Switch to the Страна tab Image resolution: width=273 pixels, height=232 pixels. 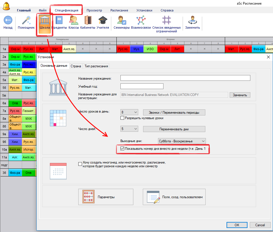tap(76, 66)
